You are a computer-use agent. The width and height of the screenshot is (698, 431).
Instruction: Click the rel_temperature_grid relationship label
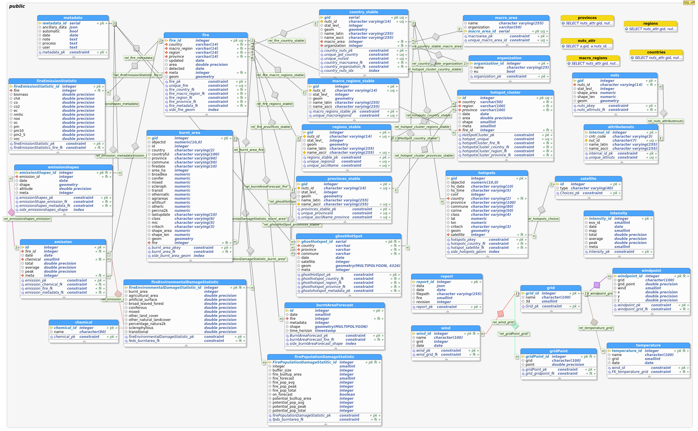[596, 328]
